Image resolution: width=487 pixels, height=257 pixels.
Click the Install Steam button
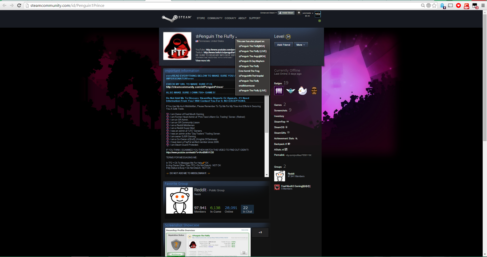(x=286, y=13)
